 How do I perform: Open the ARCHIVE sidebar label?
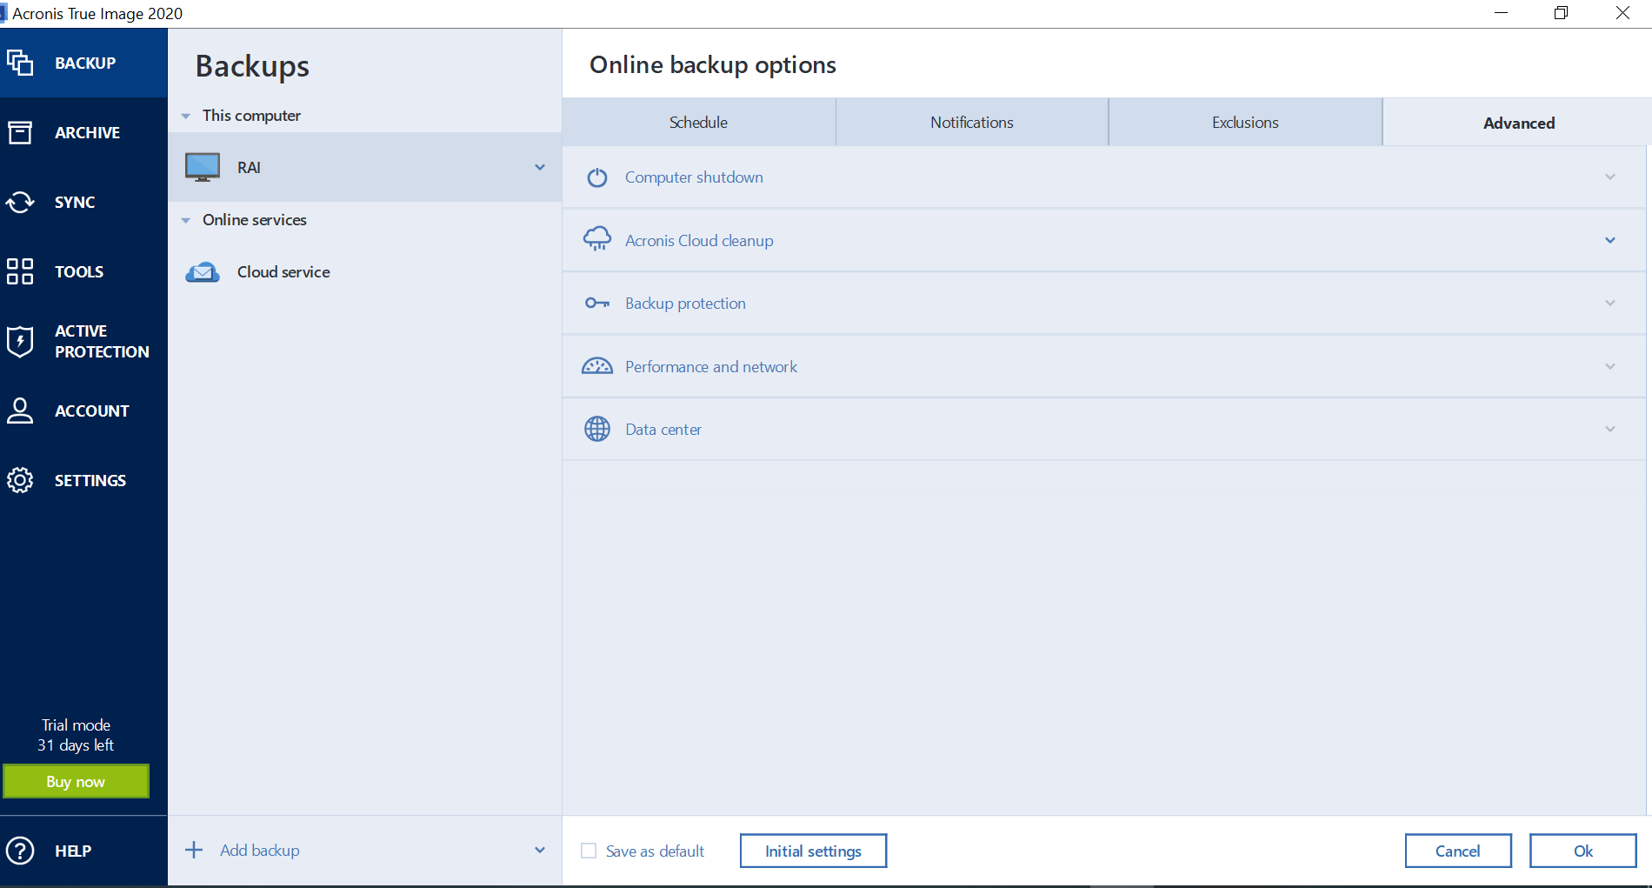click(87, 132)
